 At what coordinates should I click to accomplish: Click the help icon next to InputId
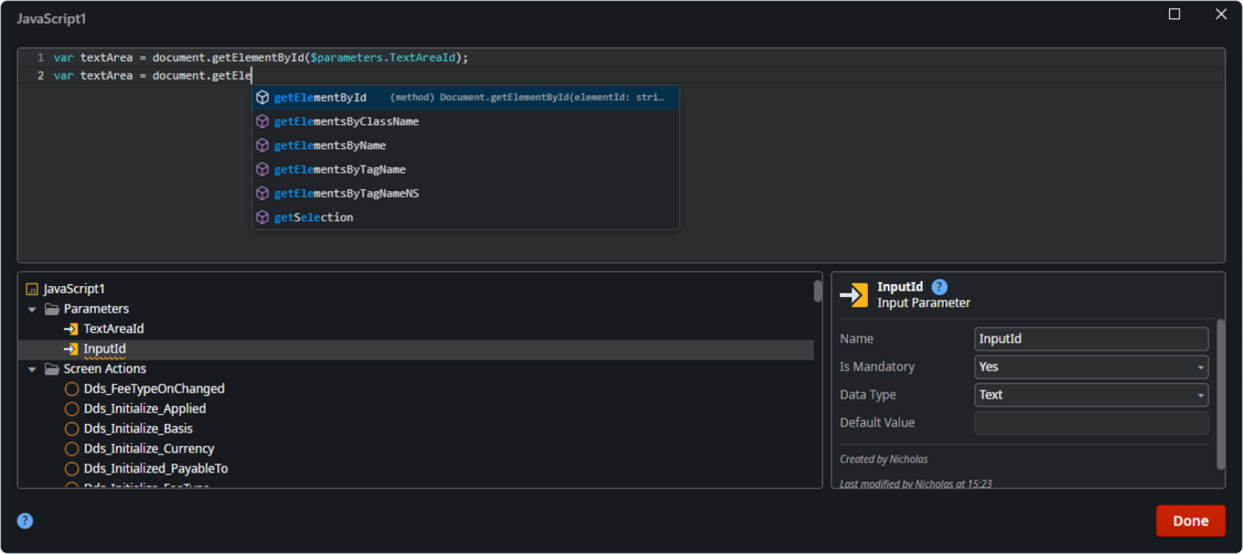939,287
